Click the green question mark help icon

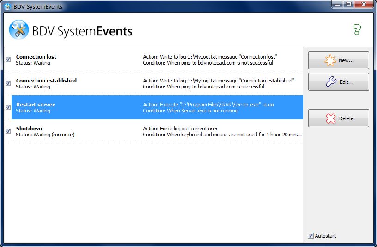point(357,30)
